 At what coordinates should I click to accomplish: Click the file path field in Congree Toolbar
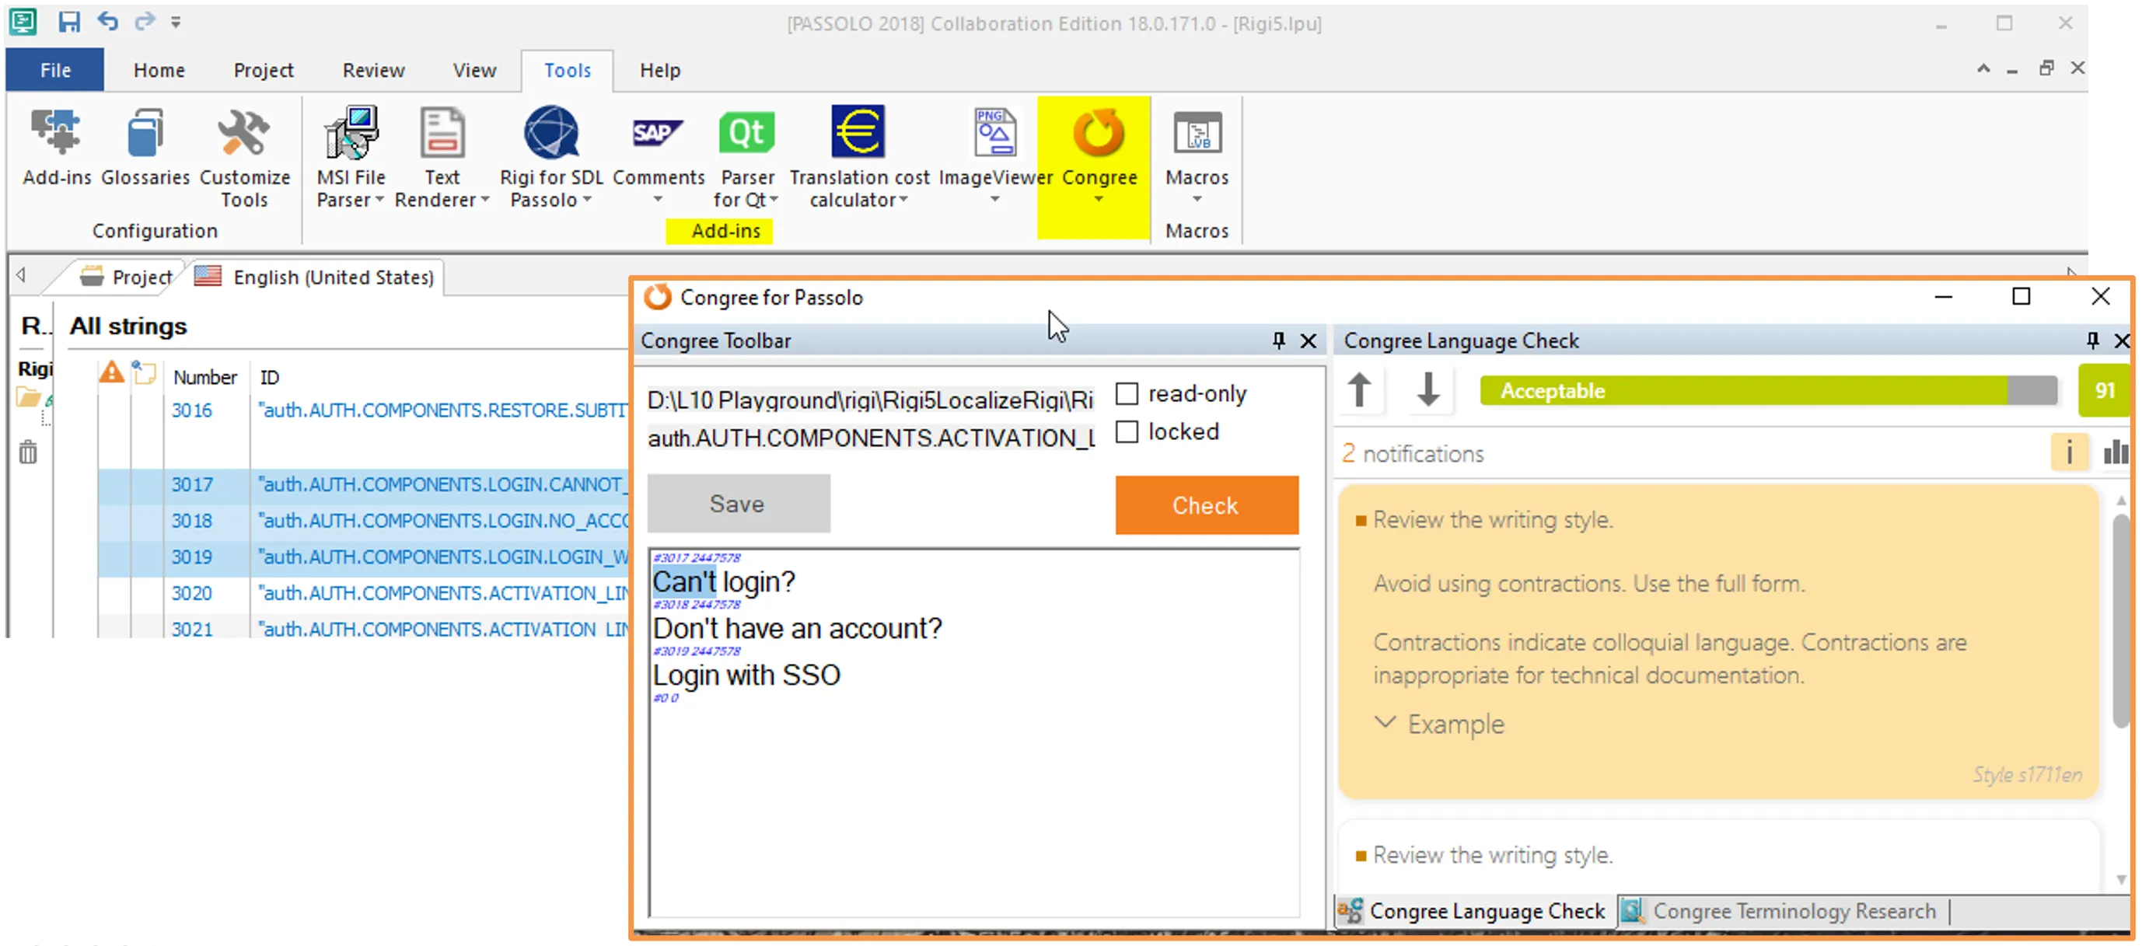tap(870, 400)
